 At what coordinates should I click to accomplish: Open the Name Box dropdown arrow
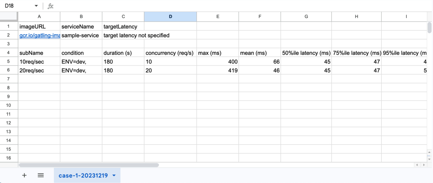(36, 6)
